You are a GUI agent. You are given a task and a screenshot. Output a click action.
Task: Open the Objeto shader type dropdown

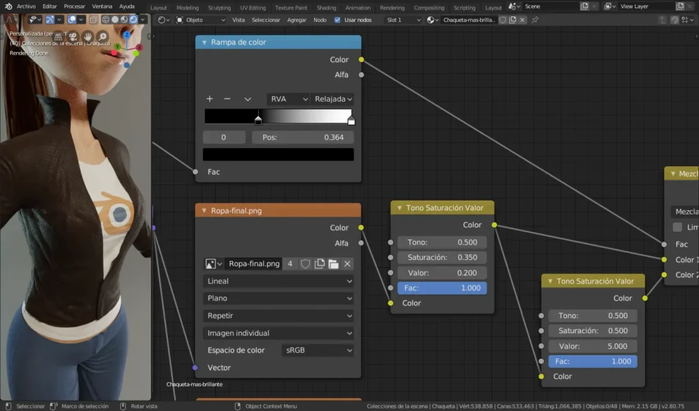click(x=201, y=20)
